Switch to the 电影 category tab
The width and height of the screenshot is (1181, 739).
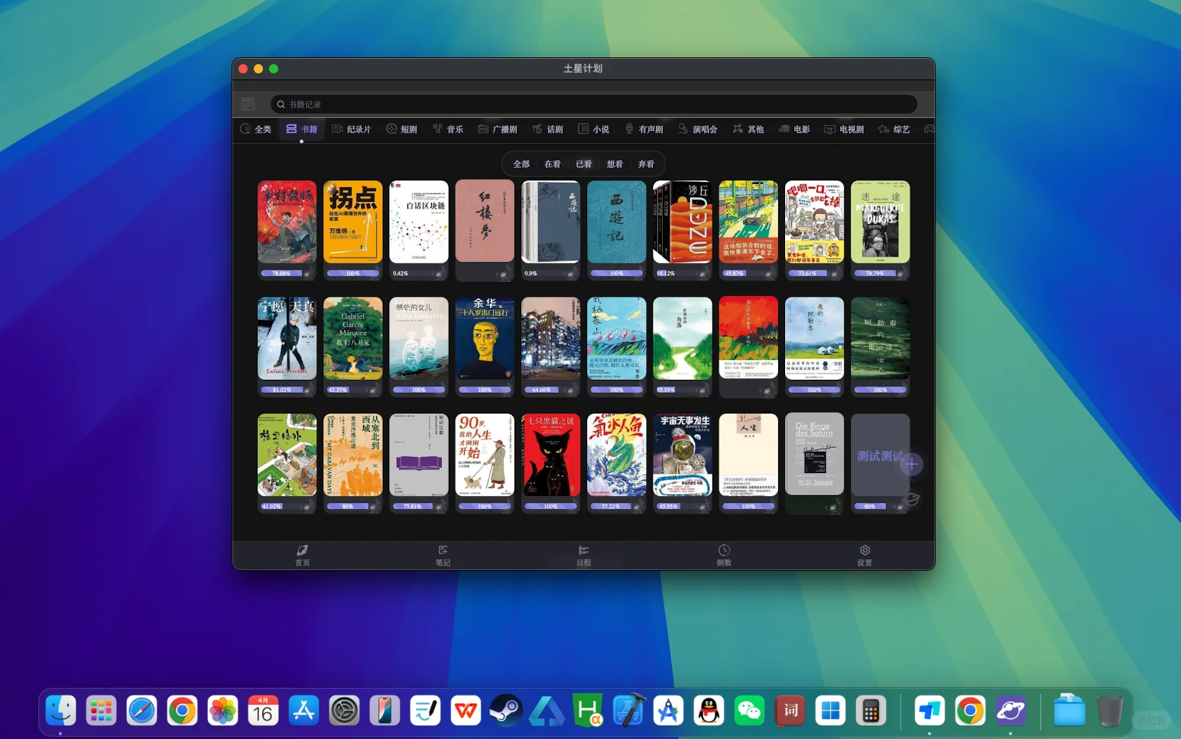(794, 129)
